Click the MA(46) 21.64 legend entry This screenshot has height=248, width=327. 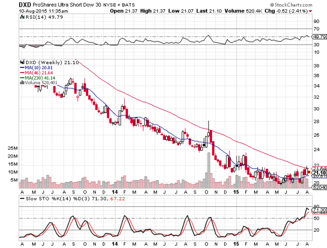[37, 72]
